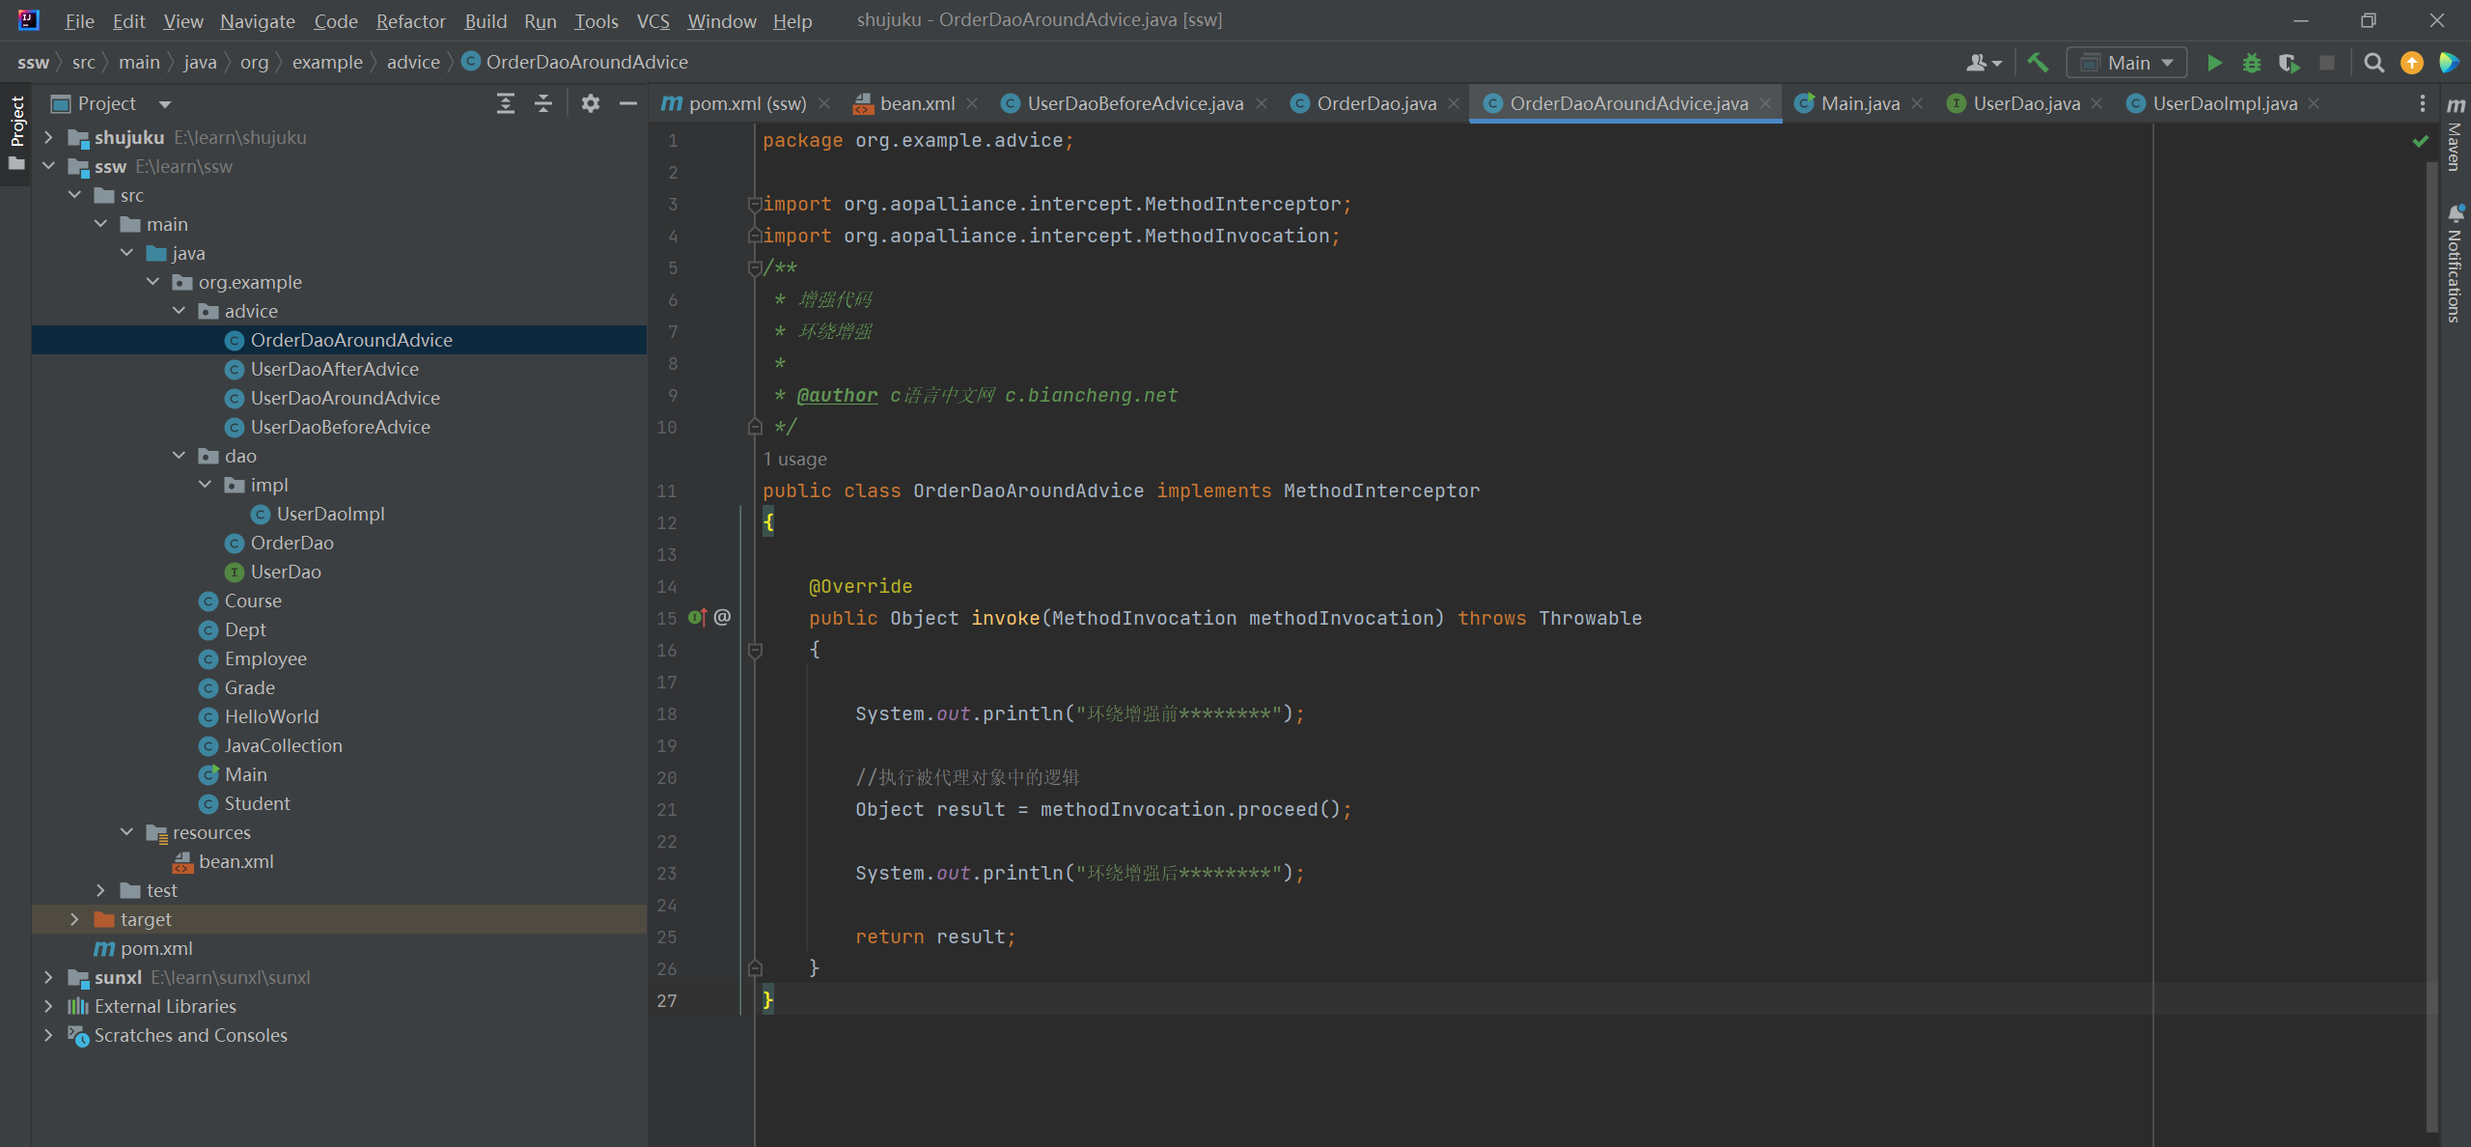Viewport: 2471px width, 1147px height.
Task: Collapse the dao package node
Action: 179,456
